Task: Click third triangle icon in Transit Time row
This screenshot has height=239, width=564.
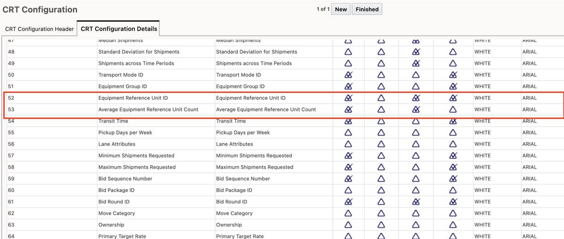Action: [x=416, y=121]
